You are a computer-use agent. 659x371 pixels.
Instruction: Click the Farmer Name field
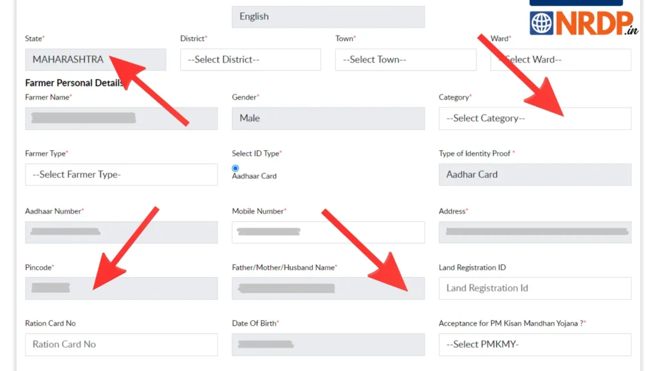click(x=121, y=118)
